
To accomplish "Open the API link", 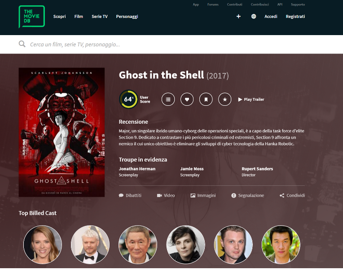I will pyautogui.click(x=280, y=4).
